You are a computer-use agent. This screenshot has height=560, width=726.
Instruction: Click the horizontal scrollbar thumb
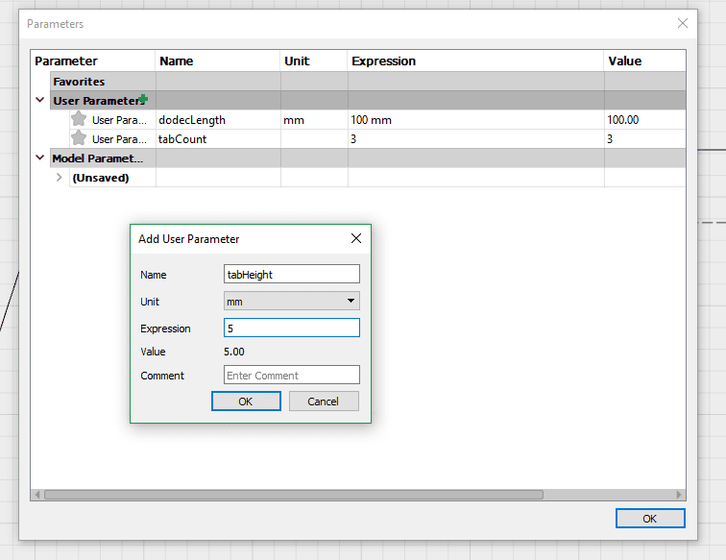click(294, 495)
